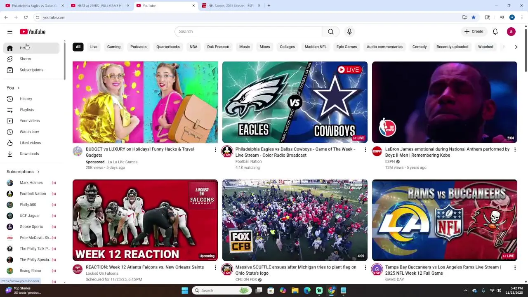Select the Madden NFL filter chip
Viewport: 528px width, 297px height.
point(316,47)
